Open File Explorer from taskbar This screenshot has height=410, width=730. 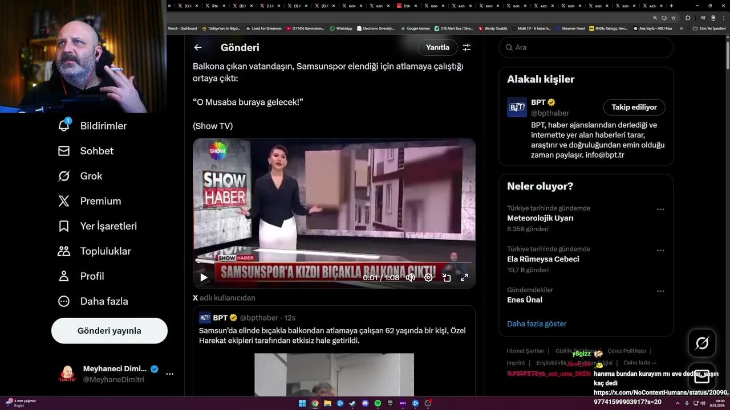[327, 403]
